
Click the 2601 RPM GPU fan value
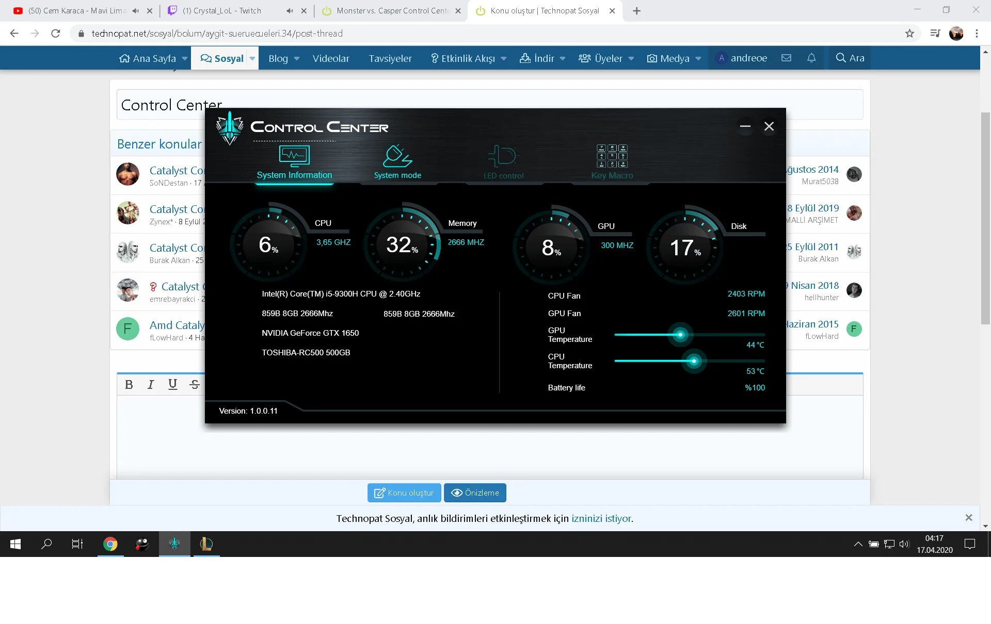click(x=746, y=314)
